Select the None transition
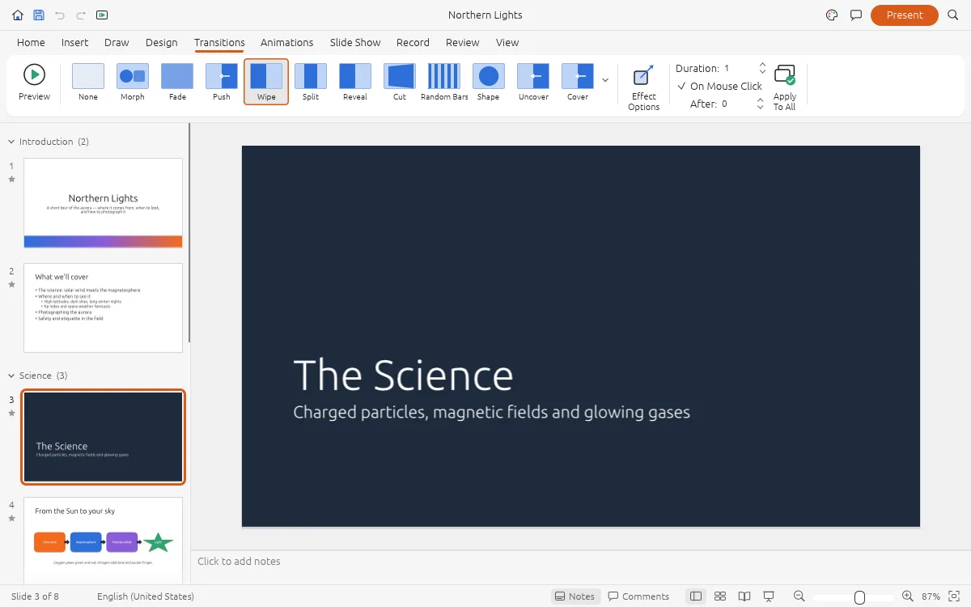 coord(88,82)
